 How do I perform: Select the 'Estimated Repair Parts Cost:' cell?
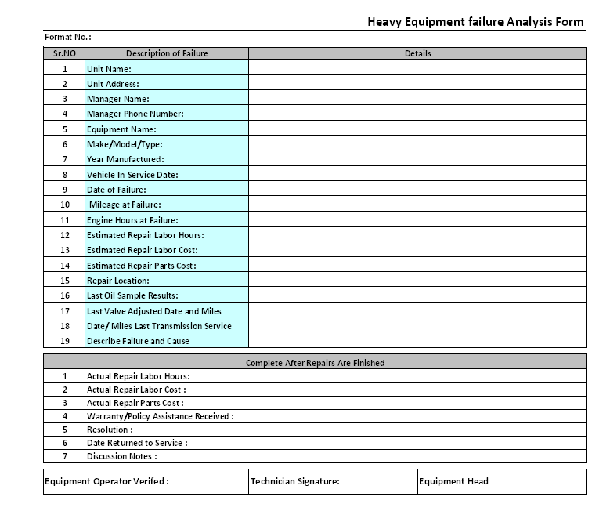tap(167, 264)
